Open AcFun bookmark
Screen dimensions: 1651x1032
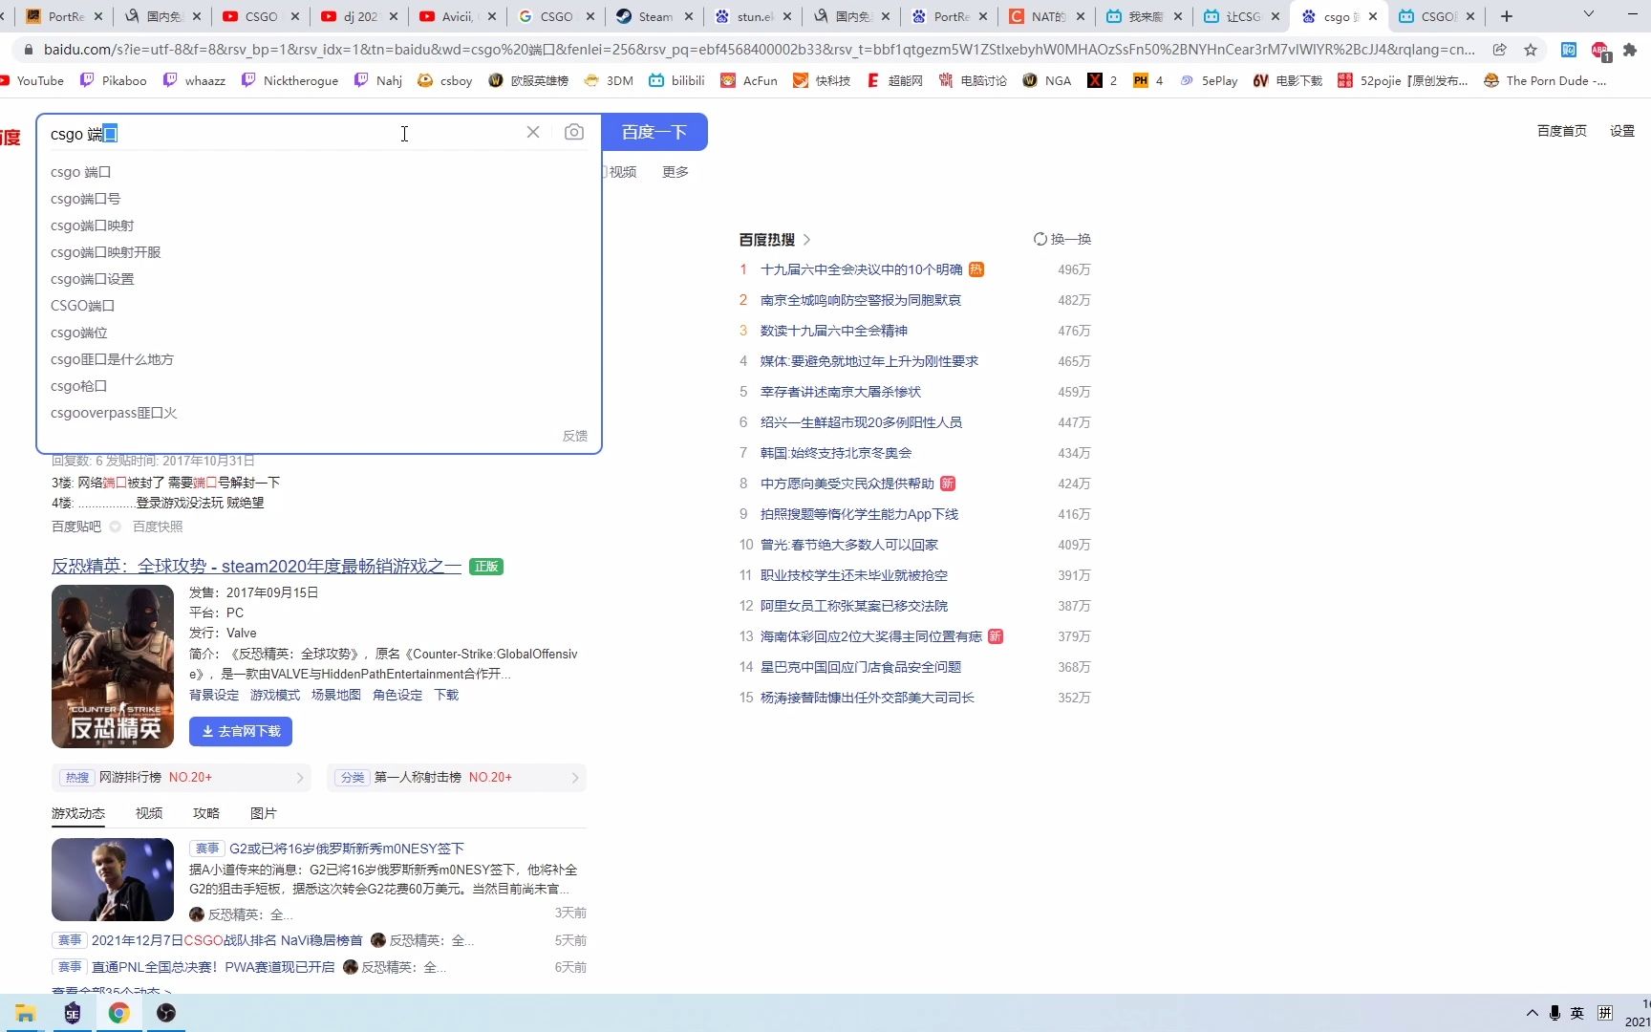pyautogui.click(x=749, y=80)
